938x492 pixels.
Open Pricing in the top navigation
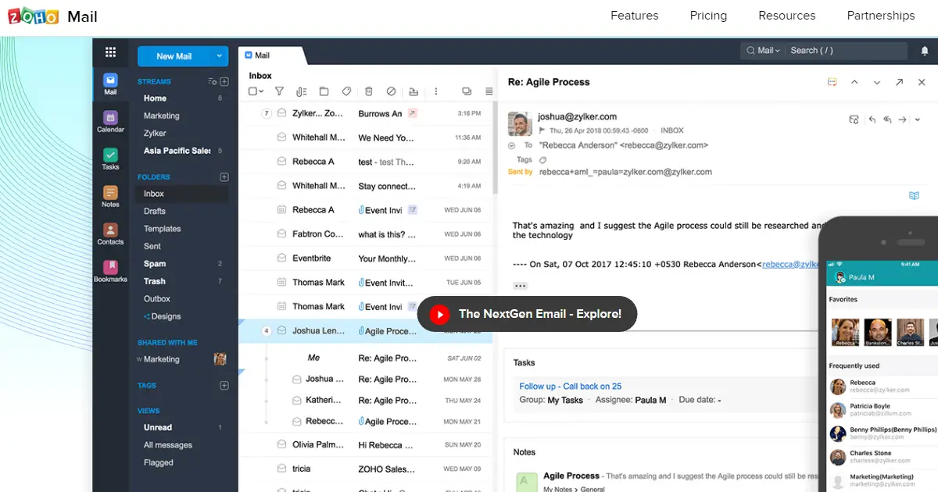[x=708, y=16]
